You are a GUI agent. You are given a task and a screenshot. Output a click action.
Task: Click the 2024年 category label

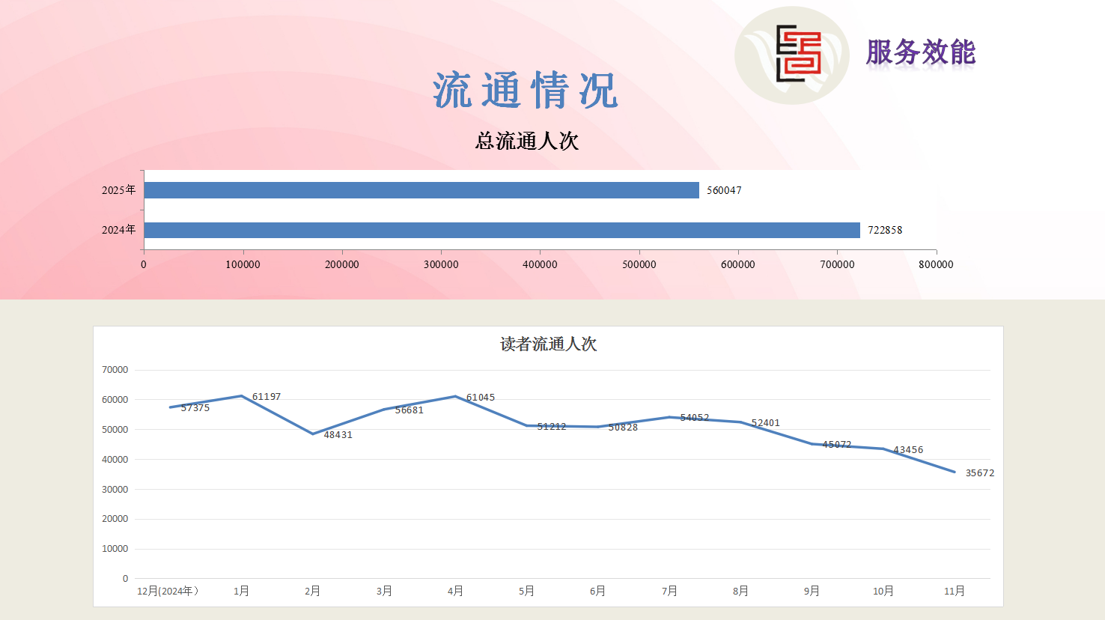[x=119, y=230]
